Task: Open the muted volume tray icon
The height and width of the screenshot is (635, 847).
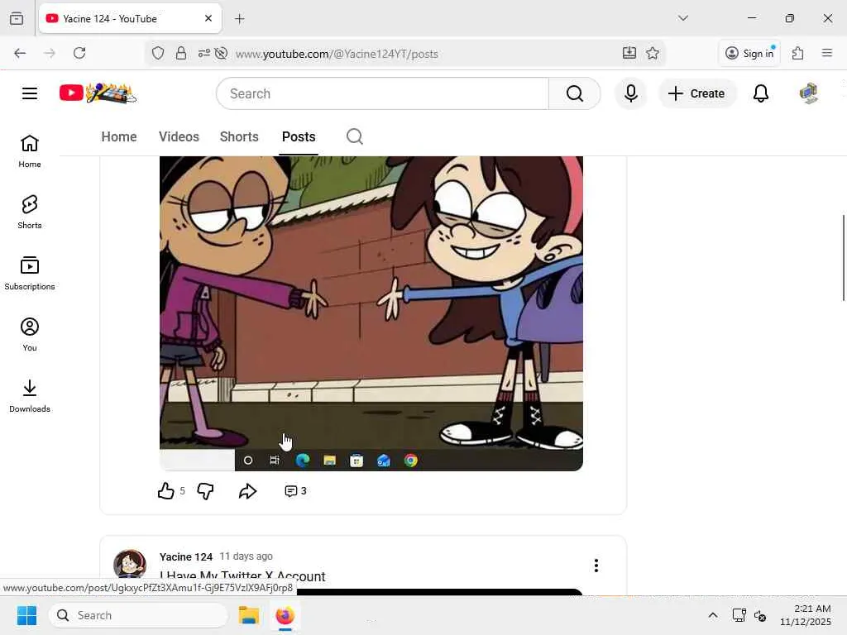Action: (760, 615)
